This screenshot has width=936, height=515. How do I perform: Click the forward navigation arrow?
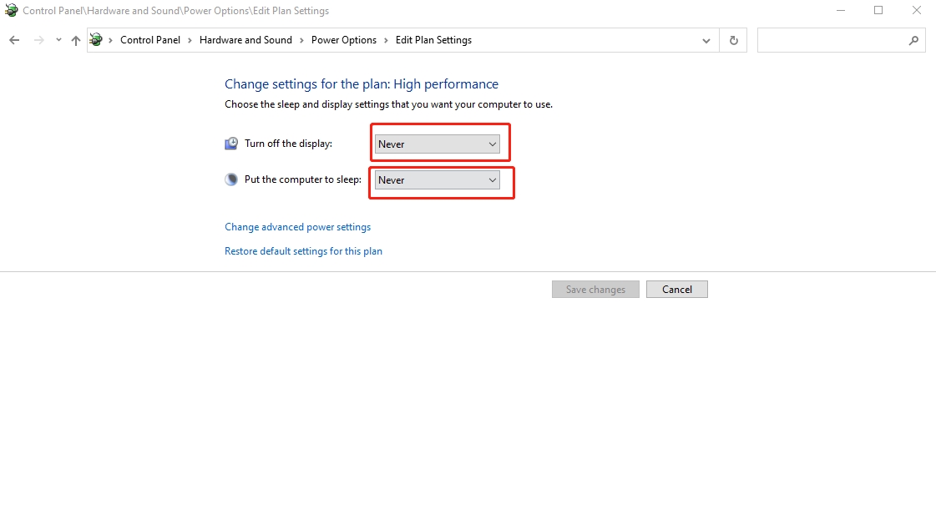pyautogui.click(x=38, y=40)
